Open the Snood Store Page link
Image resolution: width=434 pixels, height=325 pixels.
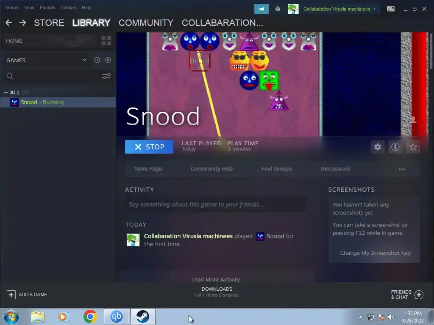(x=148, y=168)
